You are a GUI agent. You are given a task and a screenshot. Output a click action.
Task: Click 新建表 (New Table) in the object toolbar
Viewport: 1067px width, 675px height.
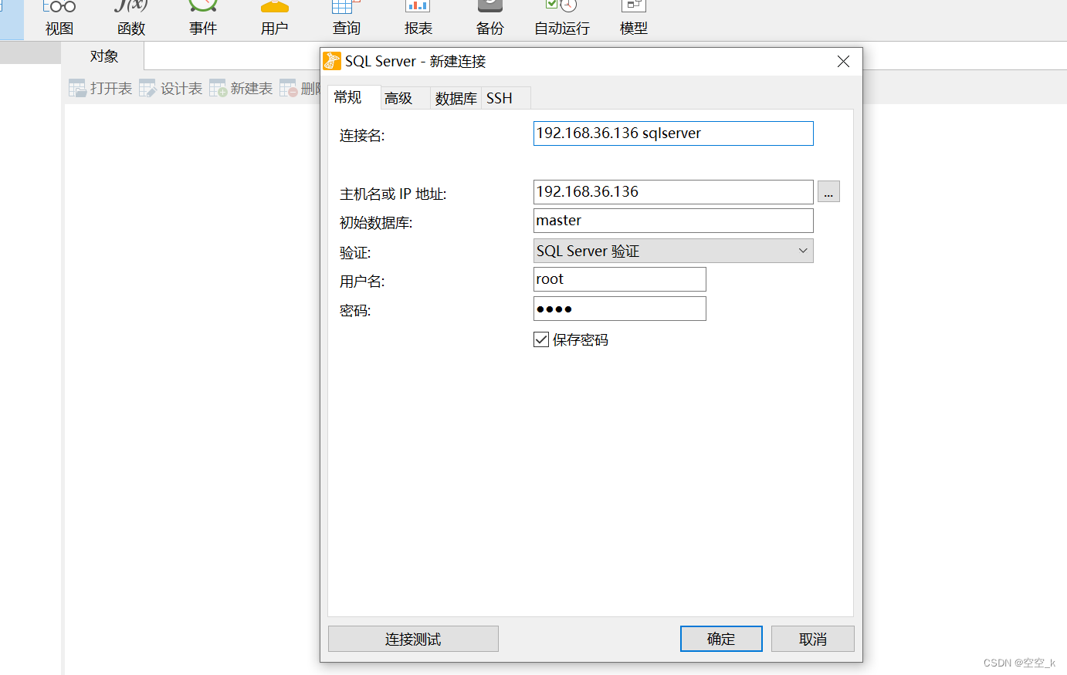click(241, 89)
